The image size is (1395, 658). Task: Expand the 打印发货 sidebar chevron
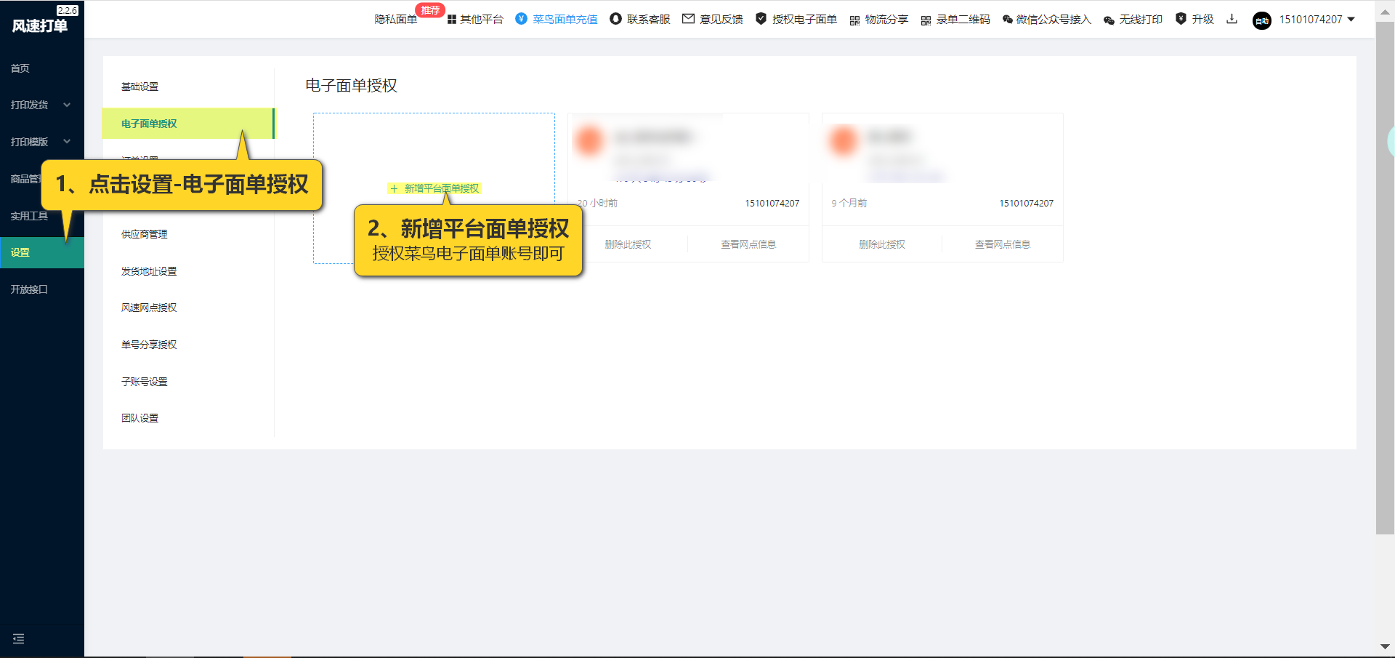(67, 105)
